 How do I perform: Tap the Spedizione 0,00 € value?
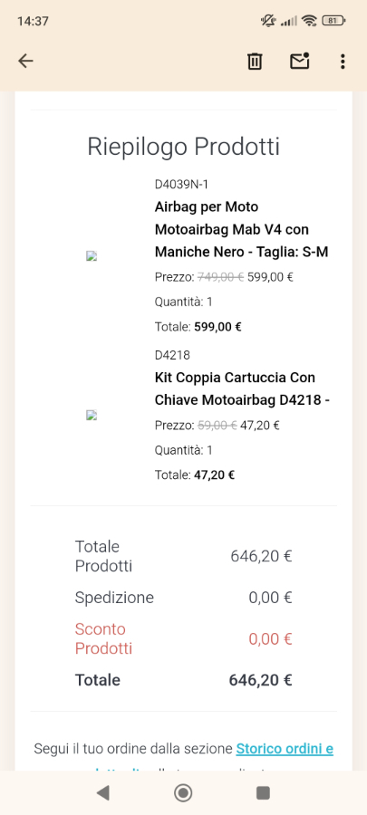[x=270, y=598]
